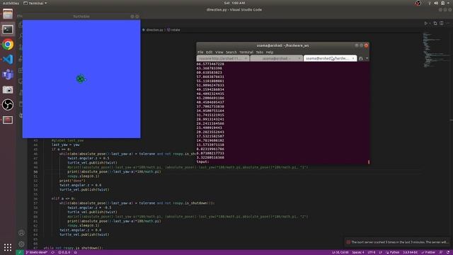Close the active hardware_ws terminal tab
Image resolution: width=453 pixels, height=255 pixels.
pos(353,58)
